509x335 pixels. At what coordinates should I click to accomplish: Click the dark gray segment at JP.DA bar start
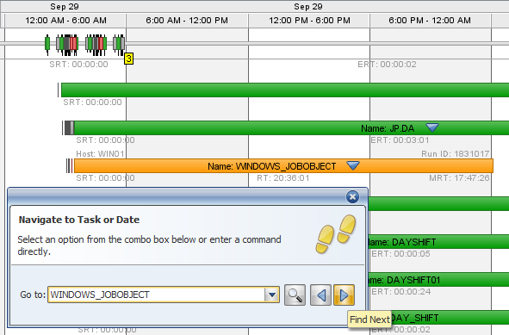(67, 128)
